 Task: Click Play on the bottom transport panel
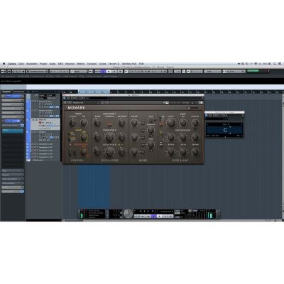tap(165, 216)
